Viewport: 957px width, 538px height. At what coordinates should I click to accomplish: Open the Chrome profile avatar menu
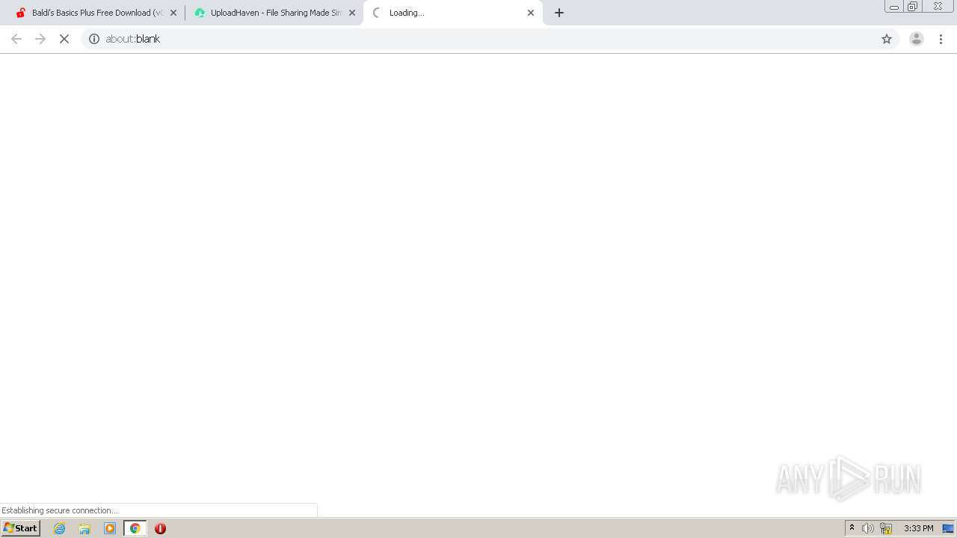[x=917, y=39]
